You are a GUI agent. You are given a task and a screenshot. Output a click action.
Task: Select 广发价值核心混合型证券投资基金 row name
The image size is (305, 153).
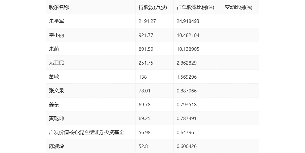pos(86,132)
